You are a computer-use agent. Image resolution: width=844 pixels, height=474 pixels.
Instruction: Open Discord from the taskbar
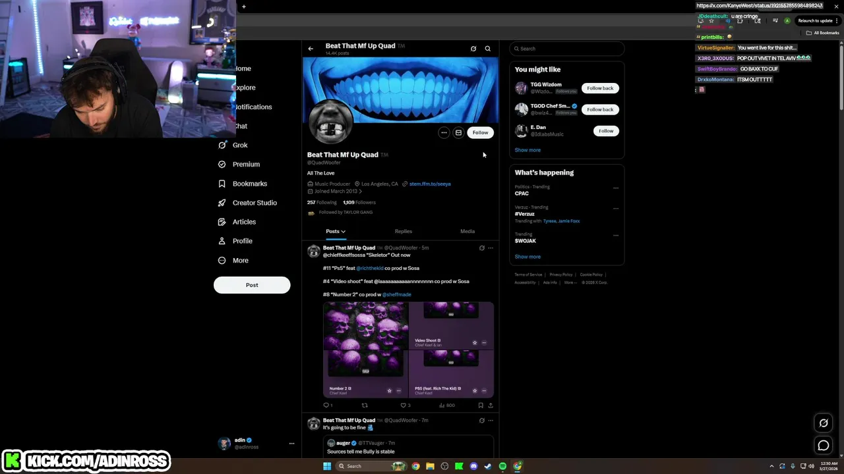473,466
